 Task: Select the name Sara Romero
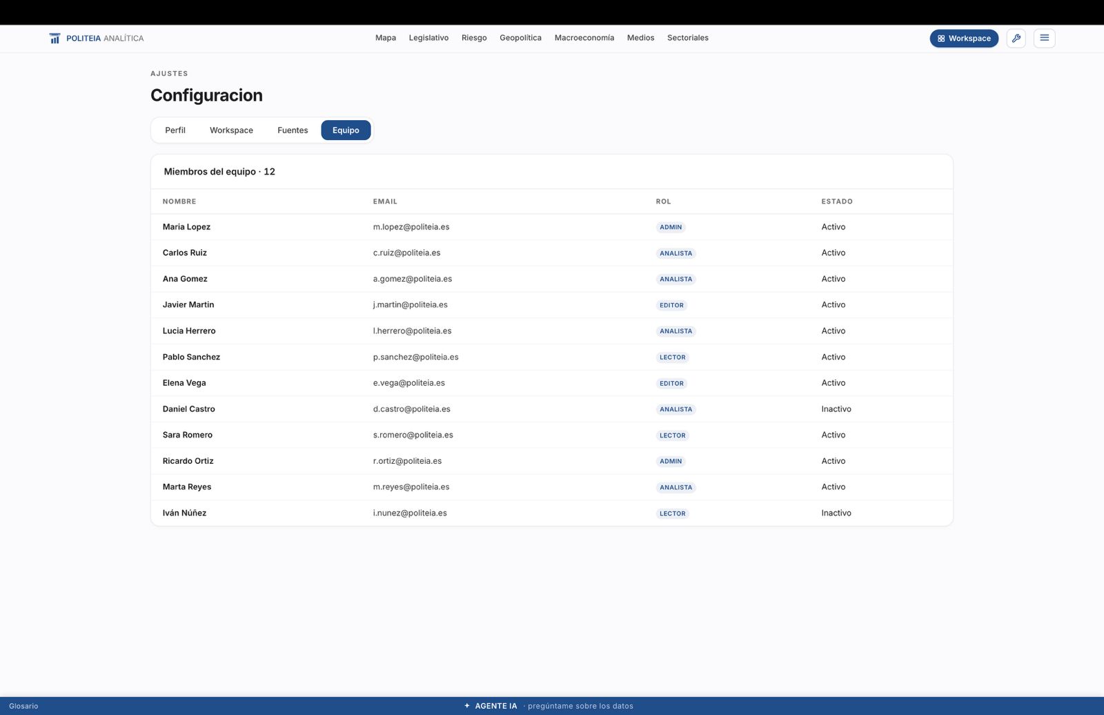click(188, 435)
